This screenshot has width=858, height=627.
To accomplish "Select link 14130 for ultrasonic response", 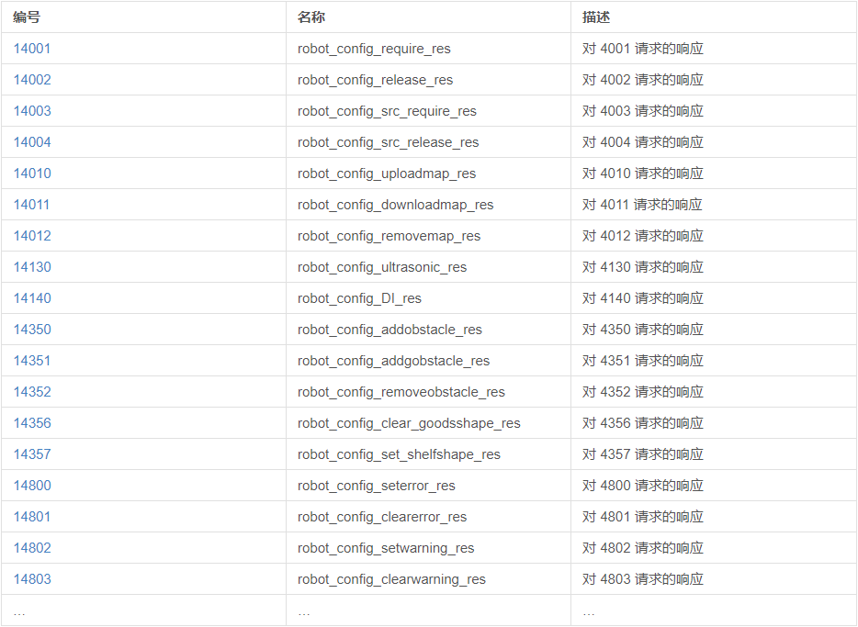I will click(32, 267).
